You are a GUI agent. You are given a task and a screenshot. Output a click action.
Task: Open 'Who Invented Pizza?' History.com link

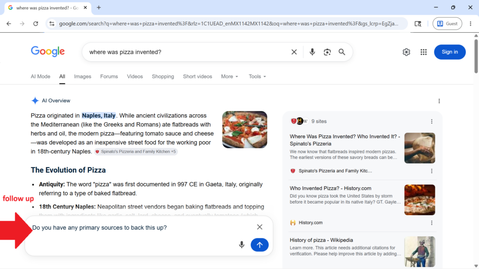pyautogui.click(x=330, y=188)
